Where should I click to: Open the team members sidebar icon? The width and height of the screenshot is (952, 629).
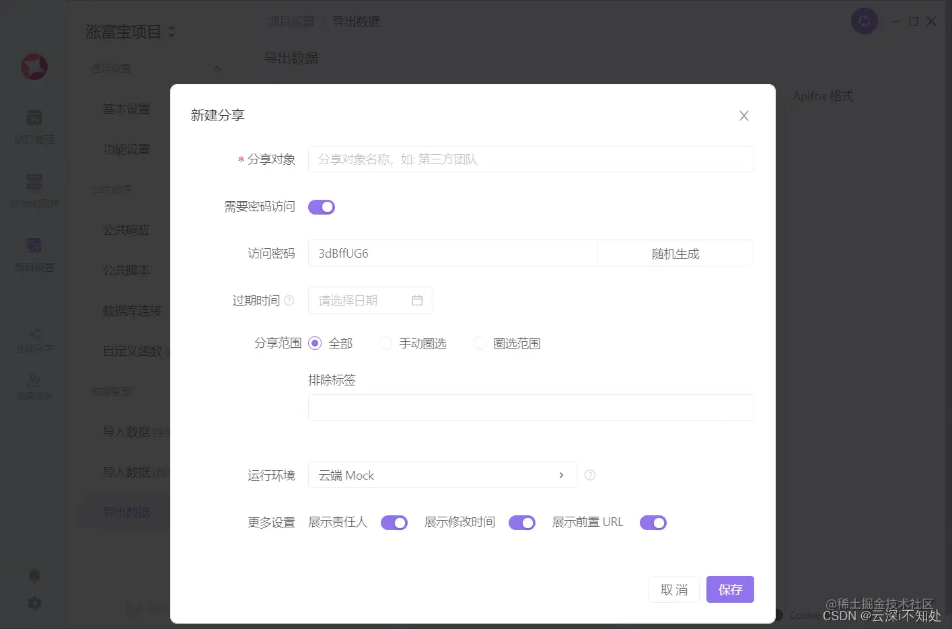point(34,385)
